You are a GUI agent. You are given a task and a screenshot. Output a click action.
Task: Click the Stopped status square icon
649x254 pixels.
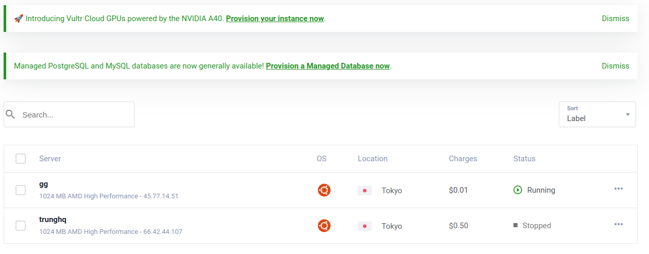click(515, 226)
